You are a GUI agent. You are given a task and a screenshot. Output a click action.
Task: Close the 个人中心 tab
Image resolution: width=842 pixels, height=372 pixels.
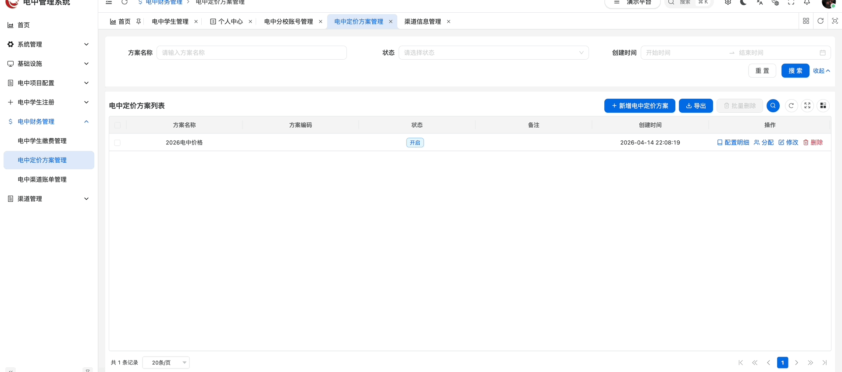pyautogui.click(x=250, y=21)
